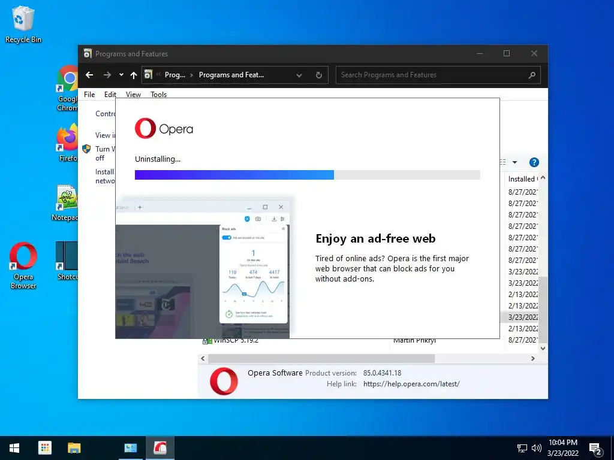
Task: Open the File menu
Action: [89, 94]
